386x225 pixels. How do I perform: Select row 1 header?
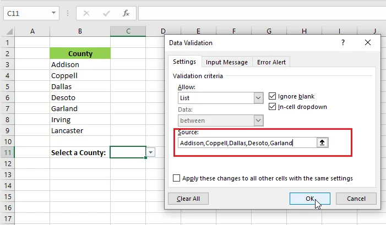tap(7, 42)
